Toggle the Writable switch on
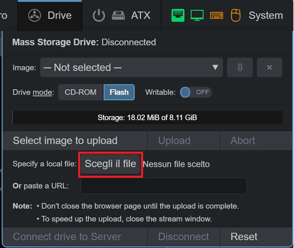The width and height of the screenshot is (294, 248). [x=196, y=92]
